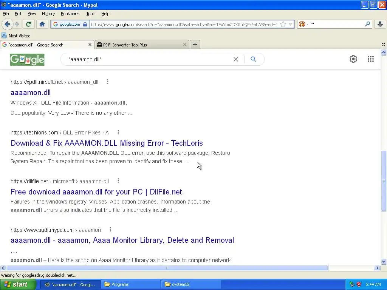The height and width of the screenshot is (290, 387).
Task: Open more options for dllfile.net result
Action: coord(118,181)
